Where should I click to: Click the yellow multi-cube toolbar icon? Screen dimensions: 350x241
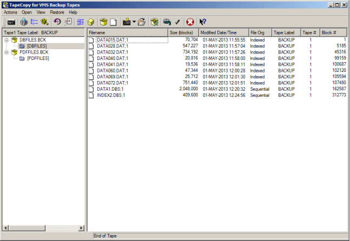click(44, 22)
